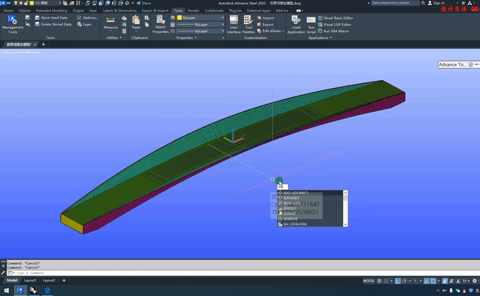Screen dimensions: 480x296
Task: Expand the CG layer dropdown
Action: point(60,3)
